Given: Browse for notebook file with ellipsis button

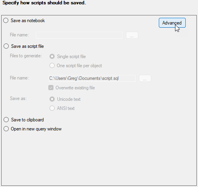Looking at the screenshot, I should coord(132,35).
